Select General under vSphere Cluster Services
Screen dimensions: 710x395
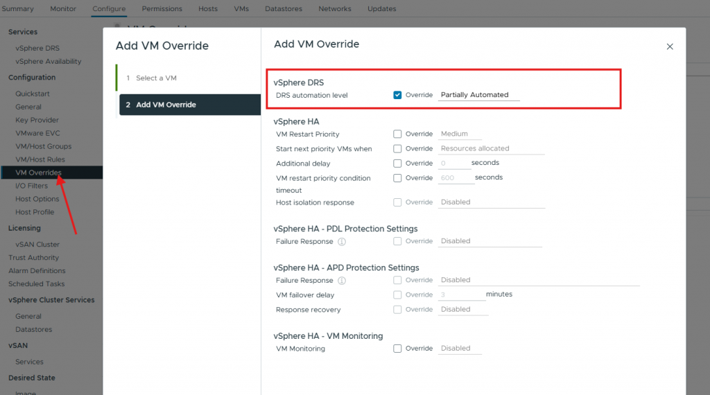coord(28,316)
